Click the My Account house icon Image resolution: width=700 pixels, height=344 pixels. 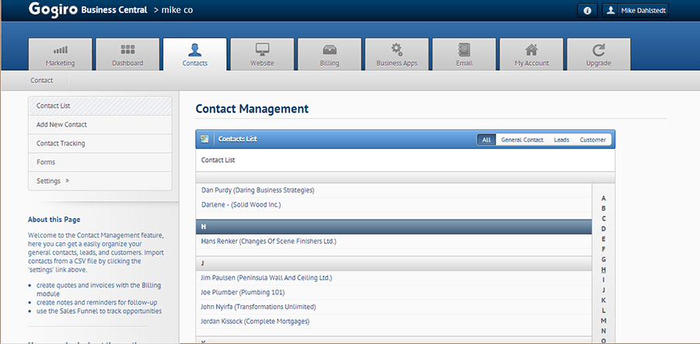click(531, 50)
